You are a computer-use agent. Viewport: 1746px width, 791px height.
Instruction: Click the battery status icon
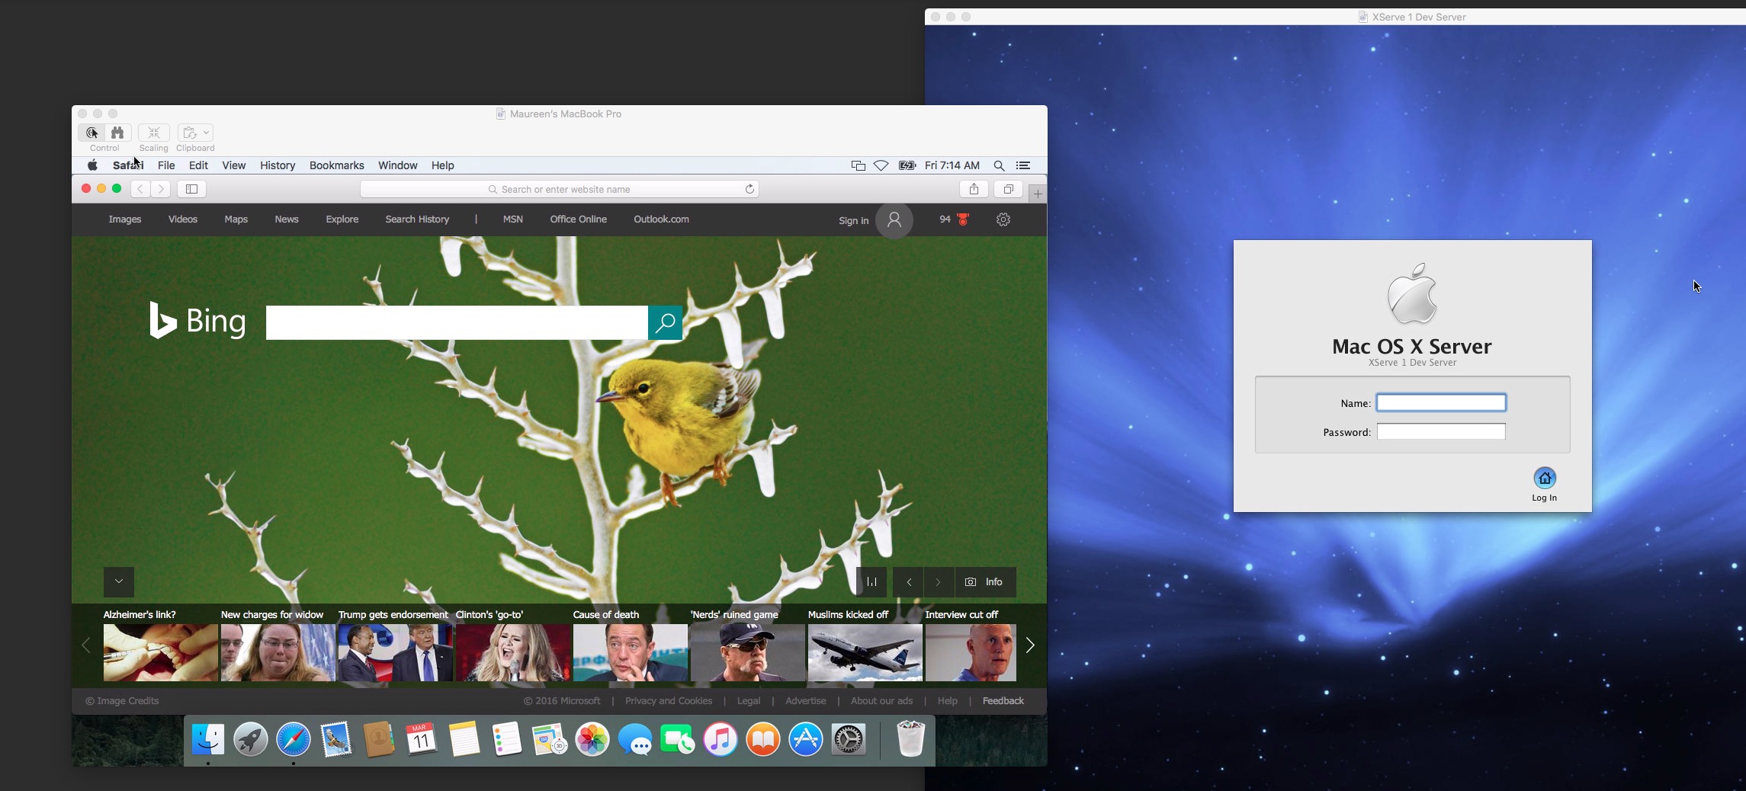907,165
